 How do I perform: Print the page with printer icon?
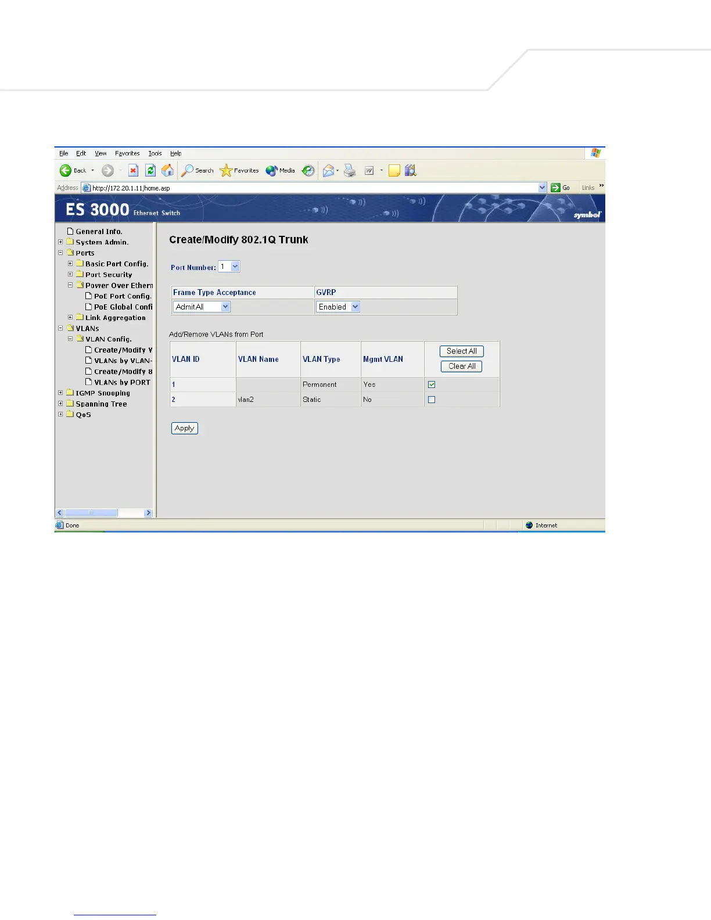(350, 170)
